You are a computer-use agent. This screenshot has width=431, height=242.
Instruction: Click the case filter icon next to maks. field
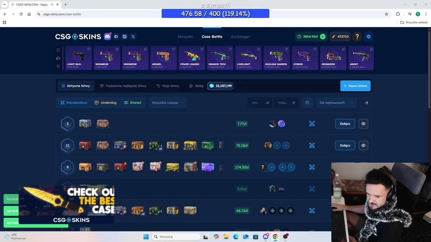307,103
